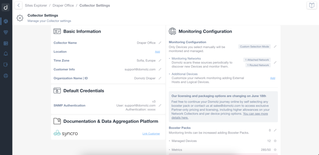
Task: Edit the Monitoring Networks pencil icon
Action: pyautogui.click(x=275, y=63)
